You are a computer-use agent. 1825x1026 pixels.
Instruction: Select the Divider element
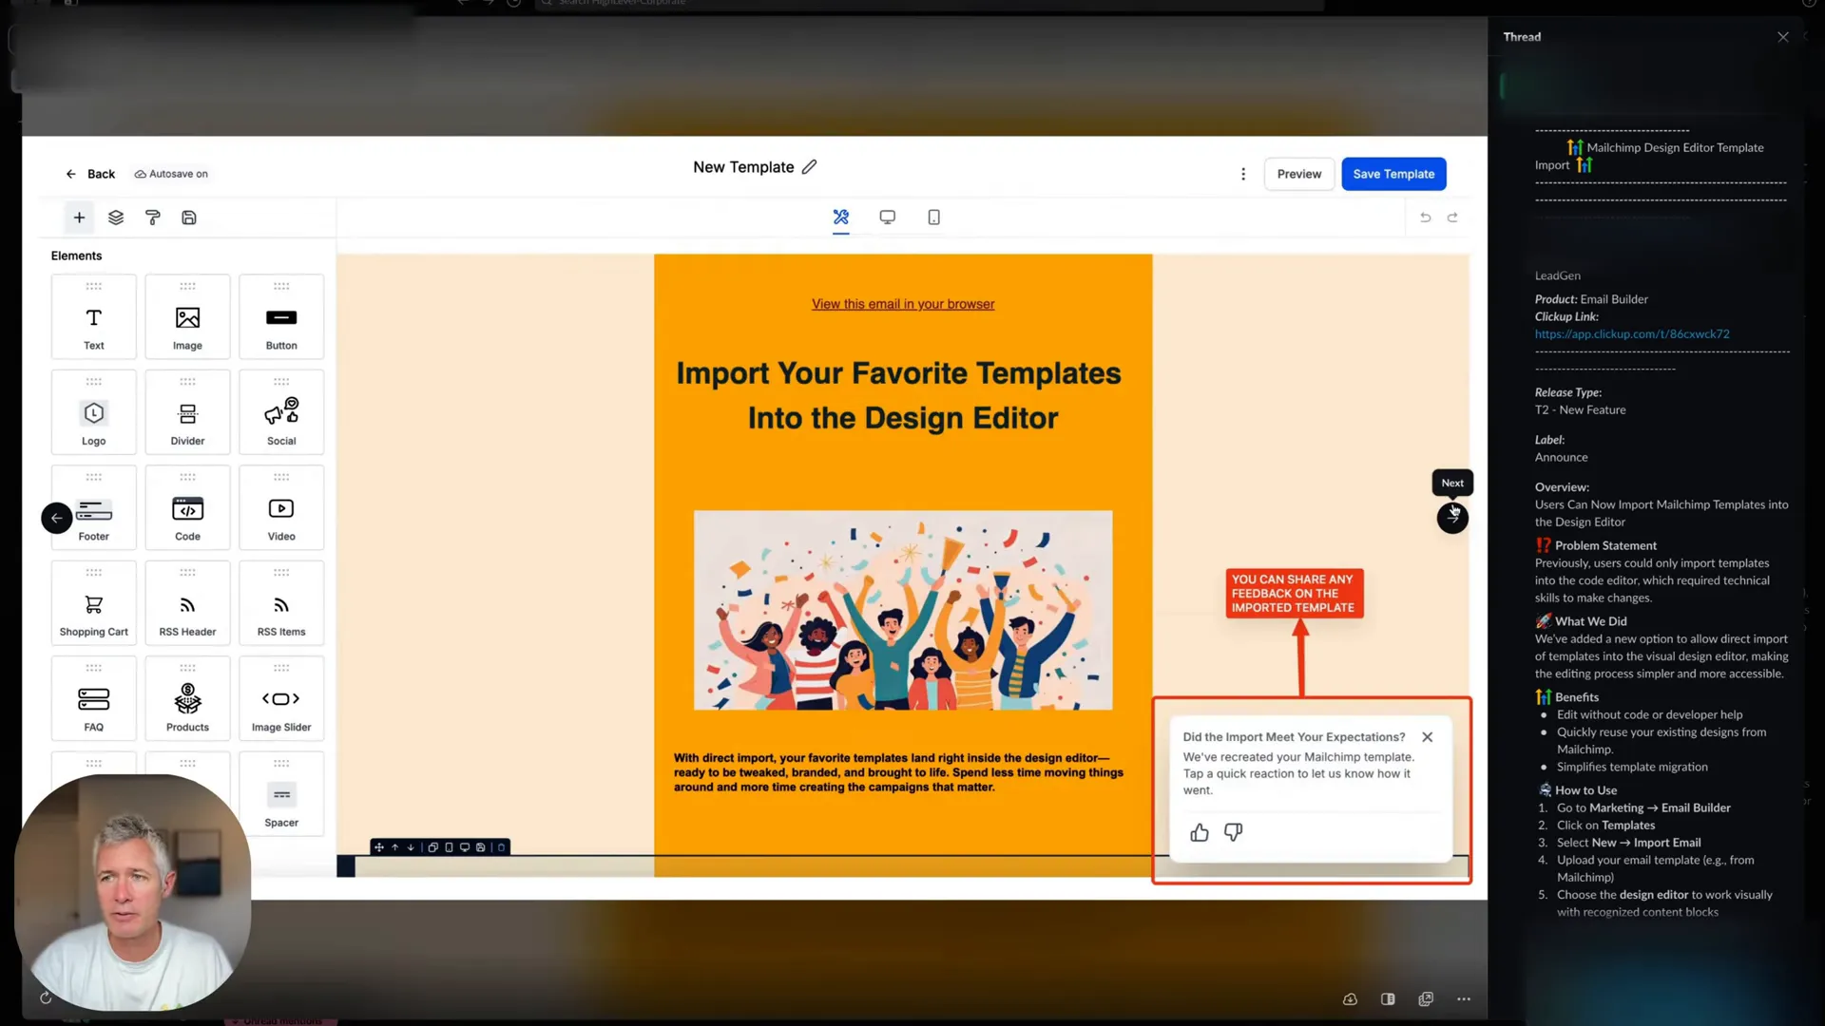(x=187, y=413)
